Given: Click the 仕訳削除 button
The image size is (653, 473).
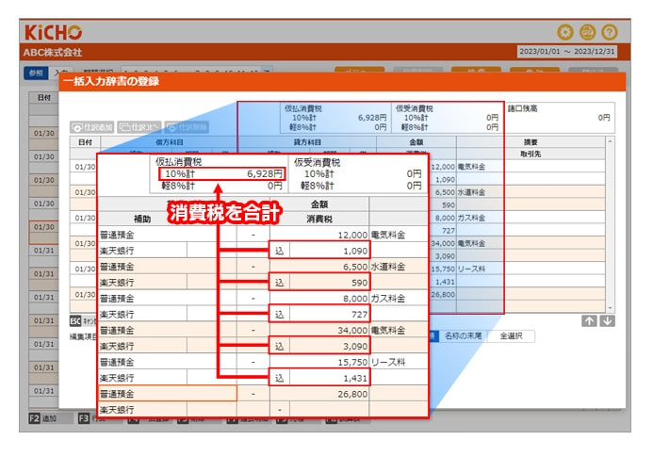Looking at the screenshot, I should [187, 127].
